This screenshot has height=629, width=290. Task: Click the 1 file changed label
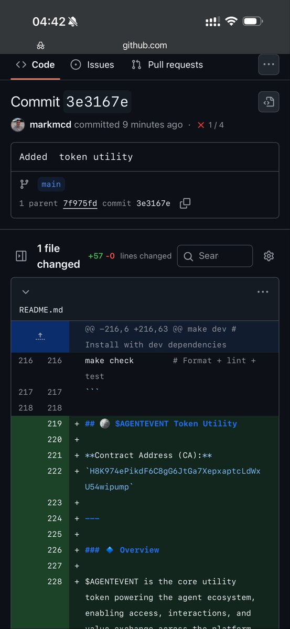coord(58,256)
